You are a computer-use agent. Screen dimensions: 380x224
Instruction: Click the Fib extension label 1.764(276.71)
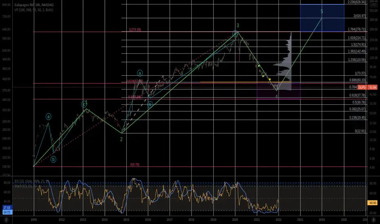(x=356, y=29)
